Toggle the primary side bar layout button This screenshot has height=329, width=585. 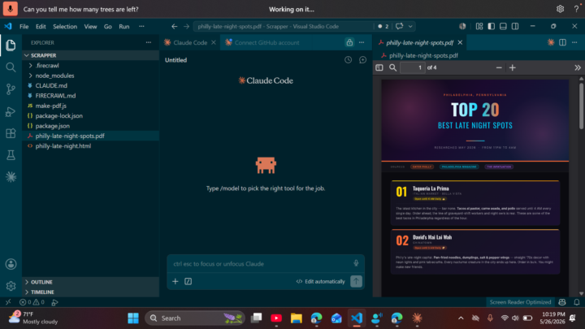(492, 26)
